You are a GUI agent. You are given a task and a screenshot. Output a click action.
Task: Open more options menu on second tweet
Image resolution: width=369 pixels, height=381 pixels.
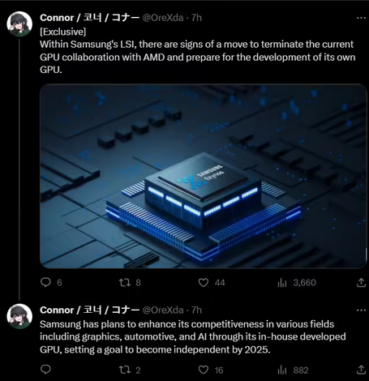pyautogui.click(x=361, y=310)
